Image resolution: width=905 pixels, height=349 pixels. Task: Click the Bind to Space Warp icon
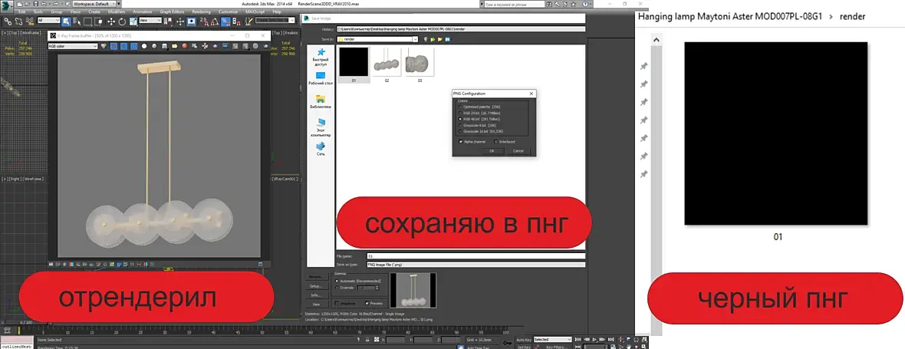point(29,21)
